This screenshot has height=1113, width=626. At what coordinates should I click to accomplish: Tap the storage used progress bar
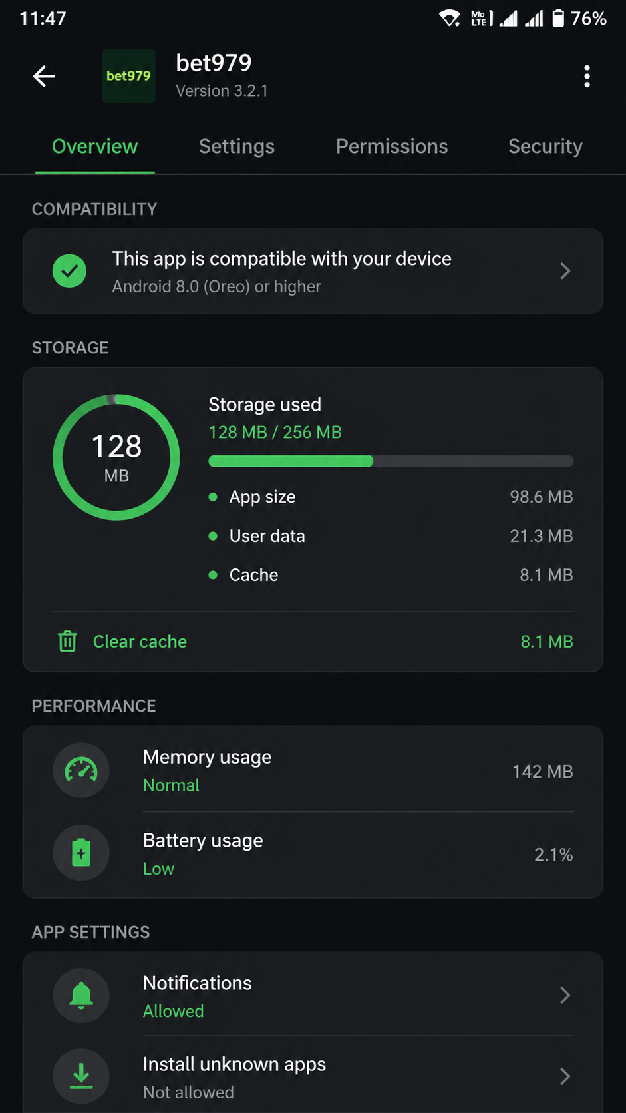391,461
